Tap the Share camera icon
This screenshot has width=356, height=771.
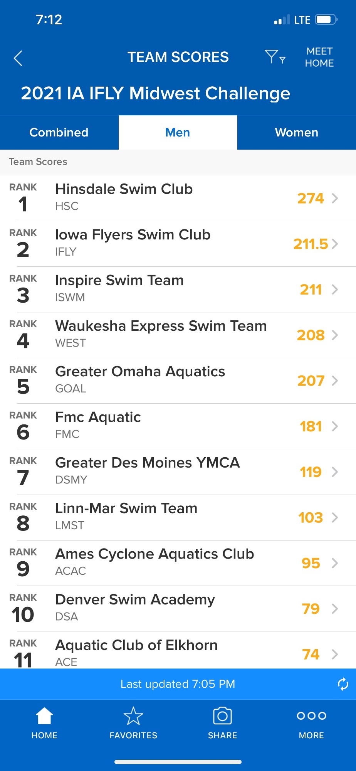222,716
